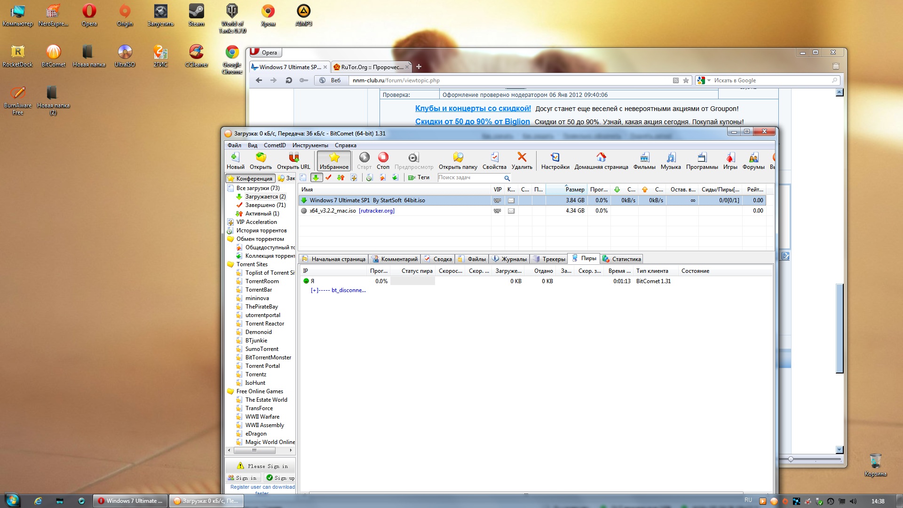The width and height of the screenshot is (903, 508).
Task: Open the Музыка toolbar icon
Action: (671, 158)
